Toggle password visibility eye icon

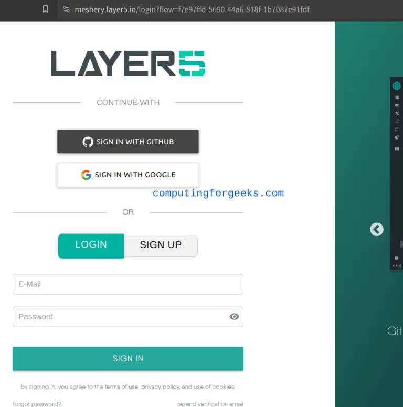click(x=234, y=317)
